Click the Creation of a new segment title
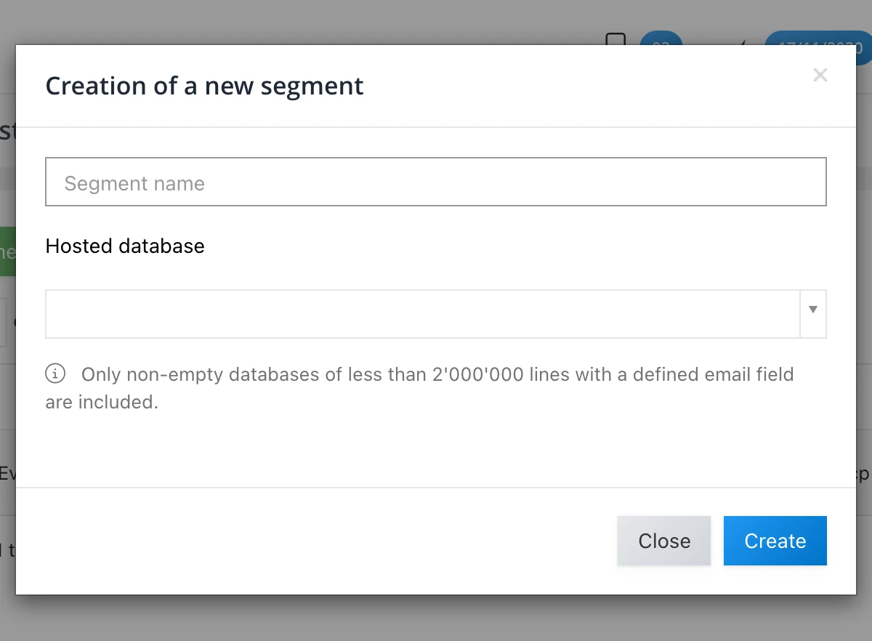Image resolution: width=872 pixels, height=641 pixels. (204, 86)
